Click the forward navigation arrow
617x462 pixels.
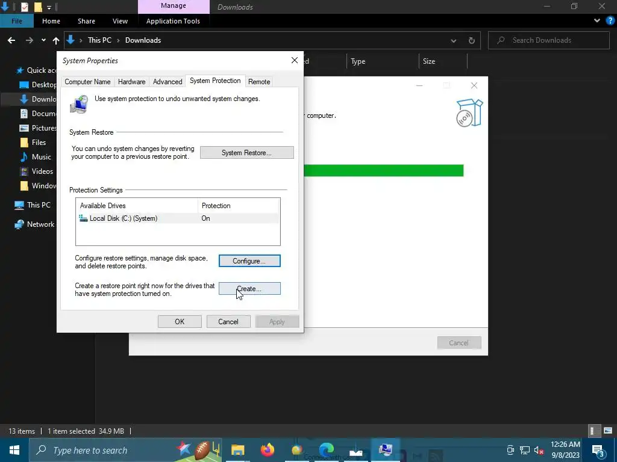pos(30,40)
